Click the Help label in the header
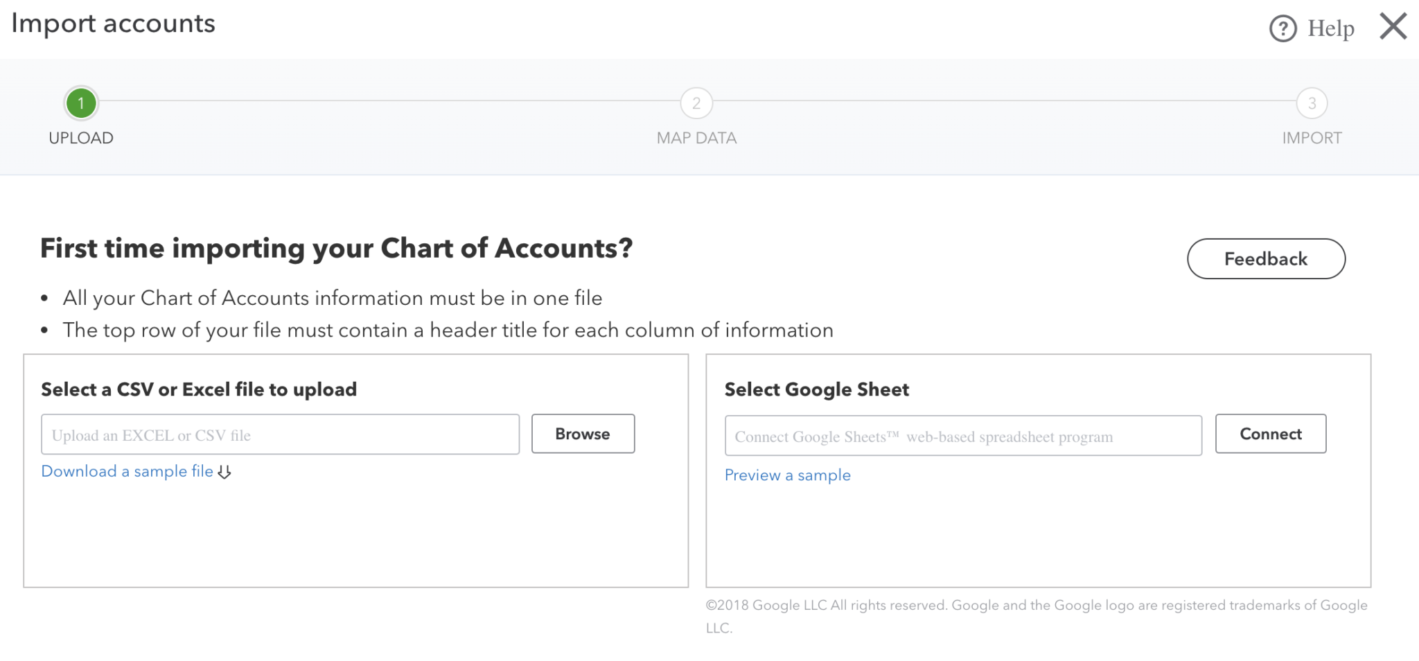The height and width of the screenshot is (661, 1419). click(x=1330, y=28)
